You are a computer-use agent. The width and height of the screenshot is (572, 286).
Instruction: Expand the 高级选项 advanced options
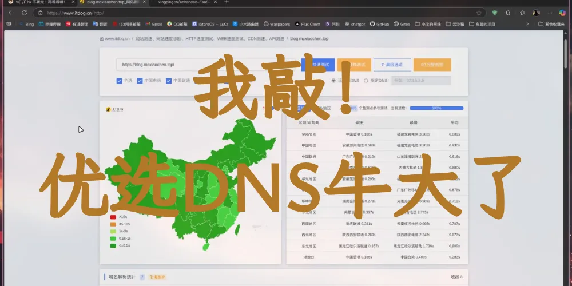(x=392, y=65)
